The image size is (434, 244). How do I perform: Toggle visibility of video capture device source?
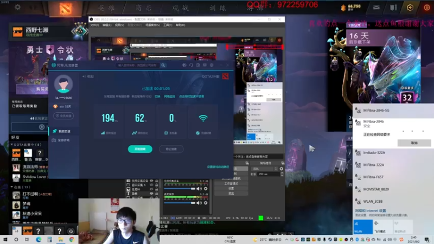pos(151,181)
